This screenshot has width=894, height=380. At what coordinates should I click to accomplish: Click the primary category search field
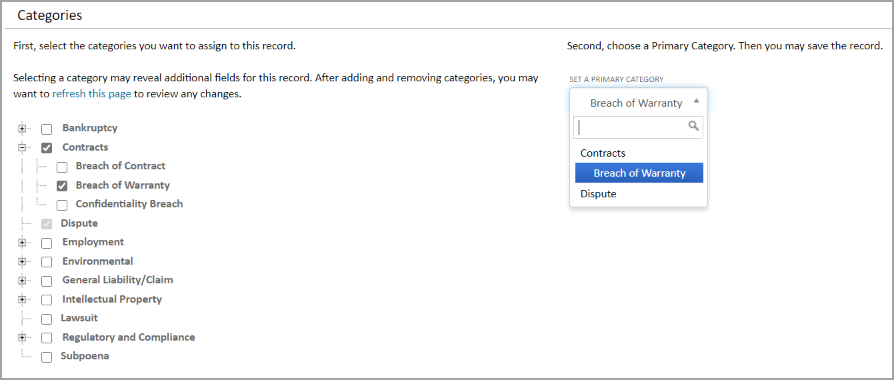pyautogui.click(x=630, y=127)
